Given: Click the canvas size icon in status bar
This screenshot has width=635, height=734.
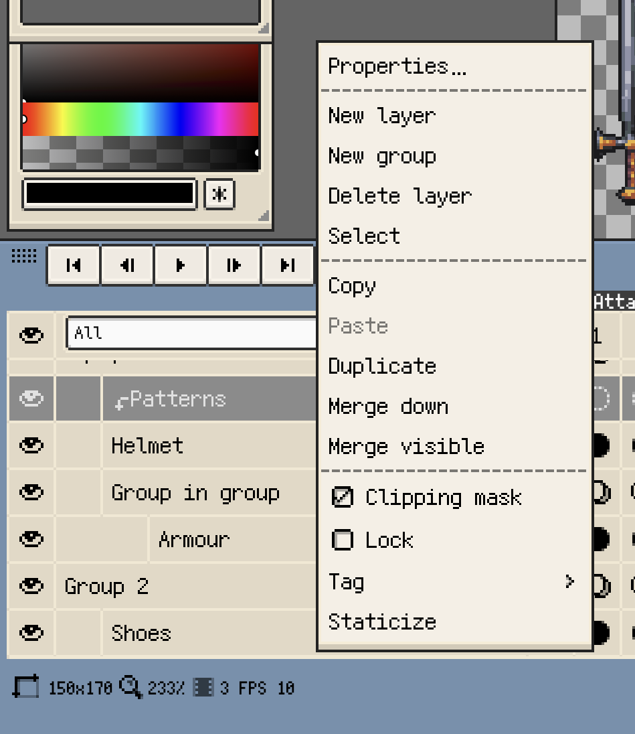Looking at the screenshot, I should [x=26, y=688].
